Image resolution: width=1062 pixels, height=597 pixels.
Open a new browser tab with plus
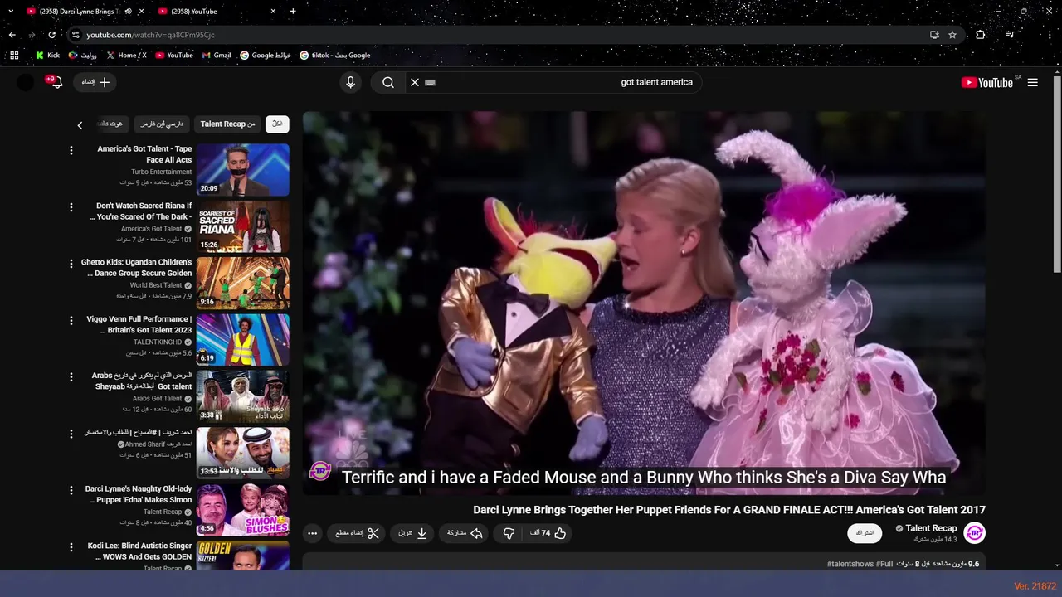293,12
